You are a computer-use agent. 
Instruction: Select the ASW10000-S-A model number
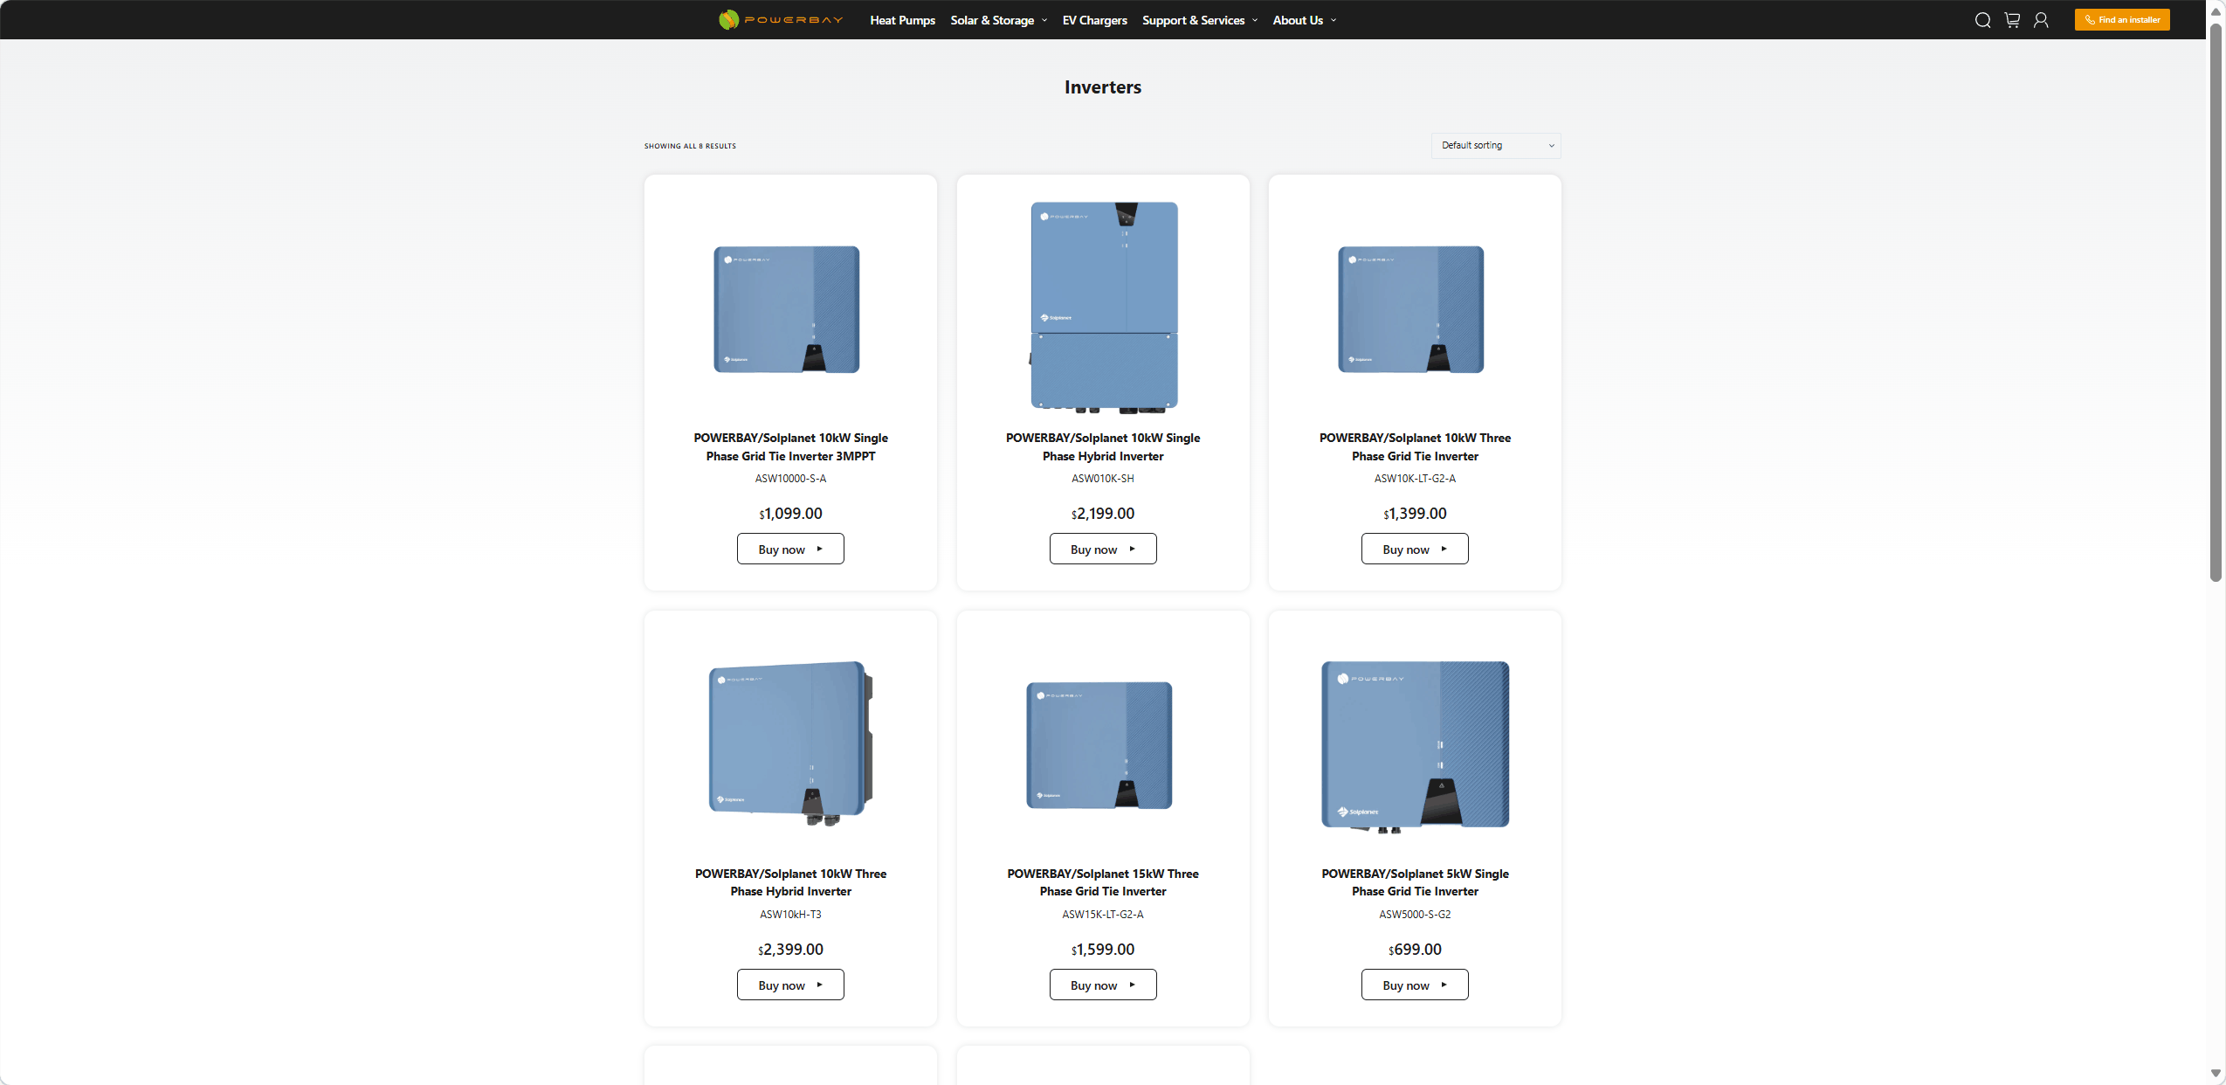pos(790,479)
